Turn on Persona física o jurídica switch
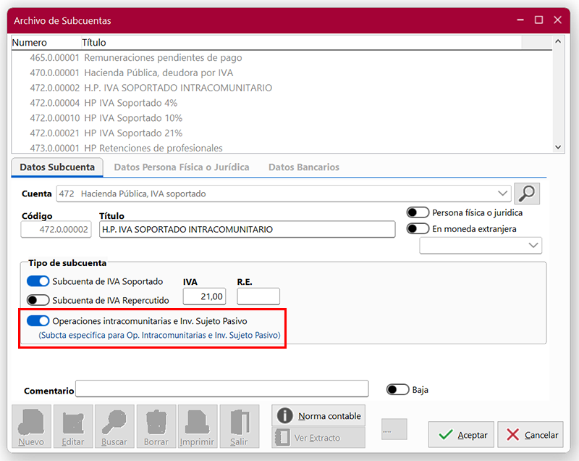Screen dimensions: 579x461 click(x=418, y=212)
